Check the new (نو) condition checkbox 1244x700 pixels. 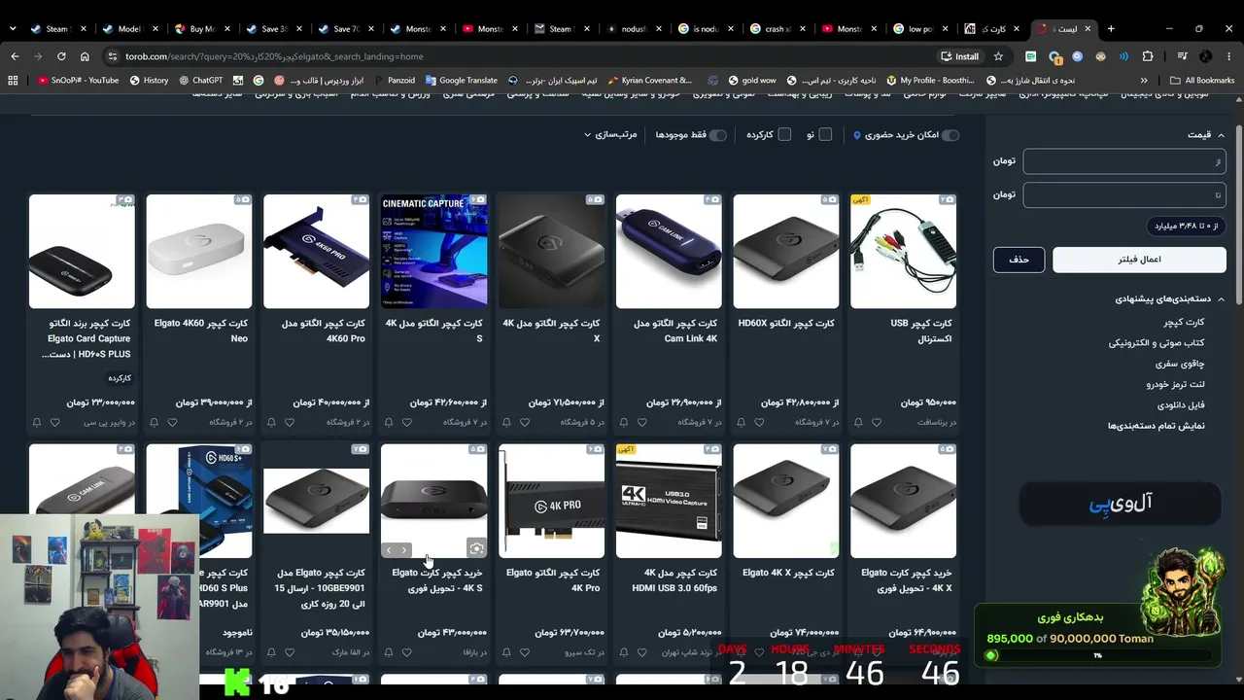tap(825, 134)
